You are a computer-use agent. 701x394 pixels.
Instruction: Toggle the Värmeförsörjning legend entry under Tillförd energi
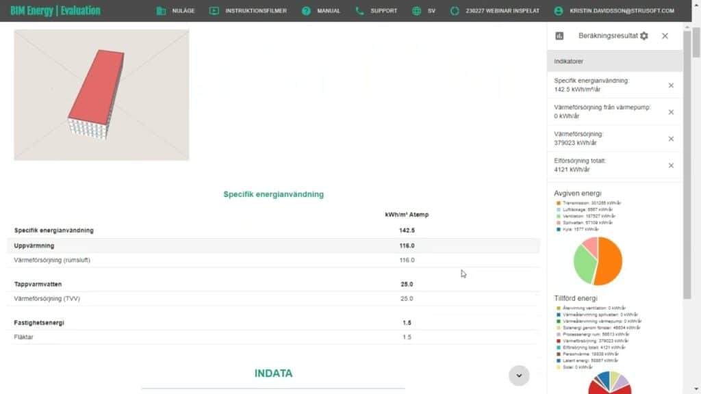point(592,341)
